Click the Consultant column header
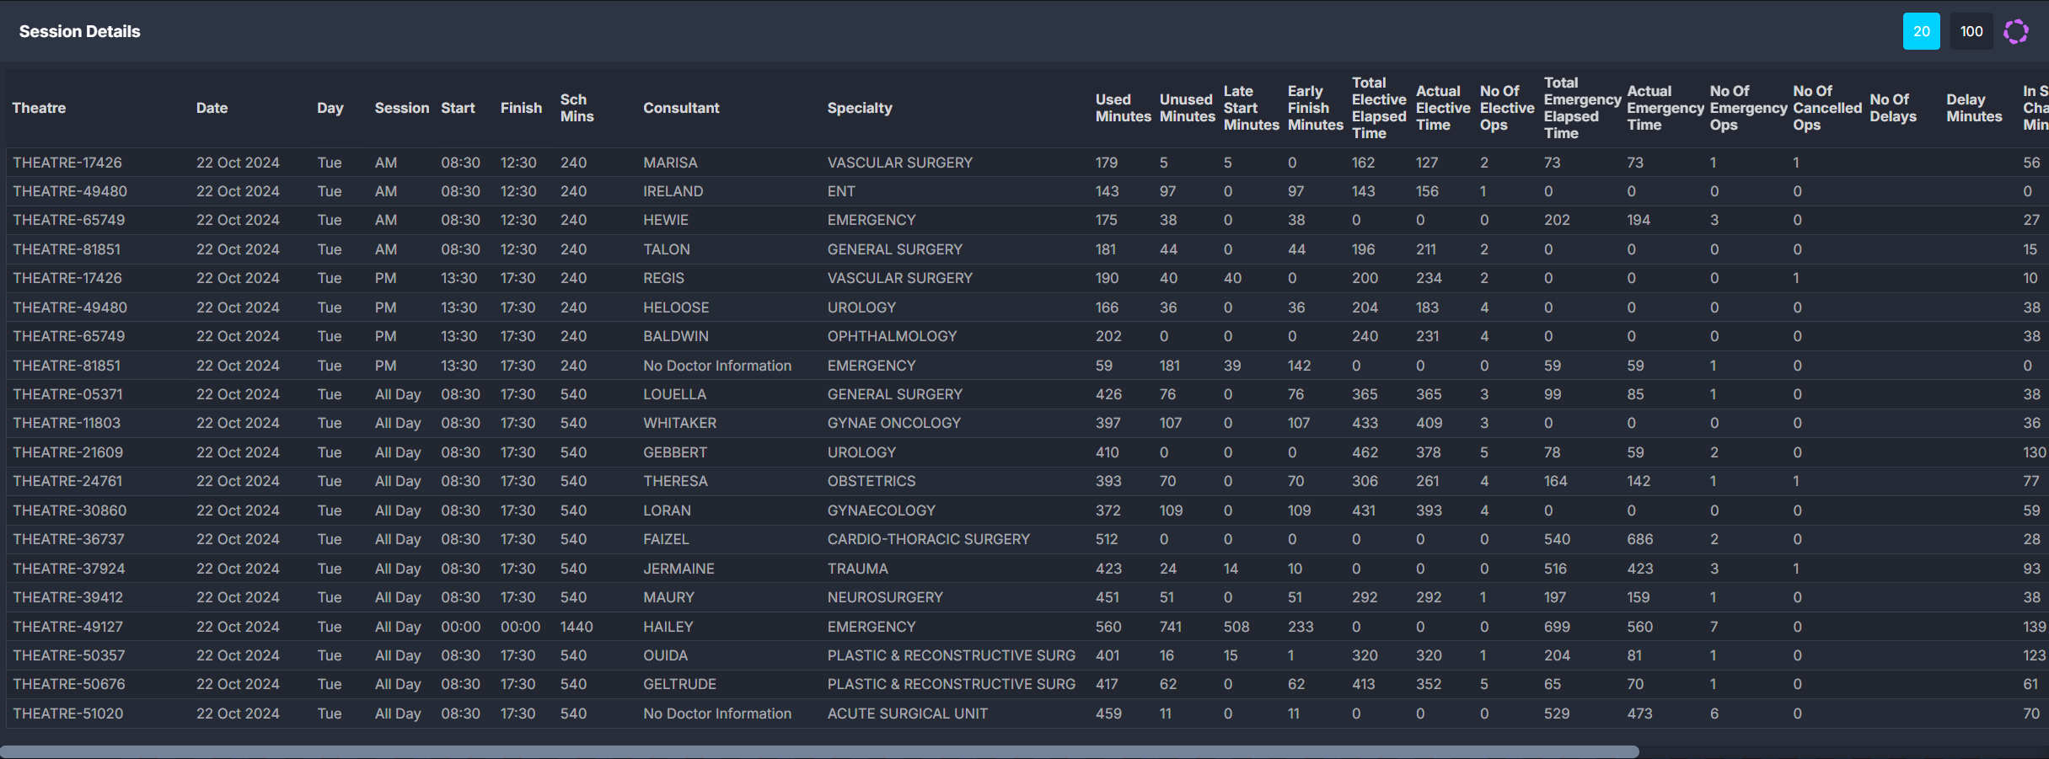Screen dimensions: 2049x759 pyautogui.click(x=681, y=108)
